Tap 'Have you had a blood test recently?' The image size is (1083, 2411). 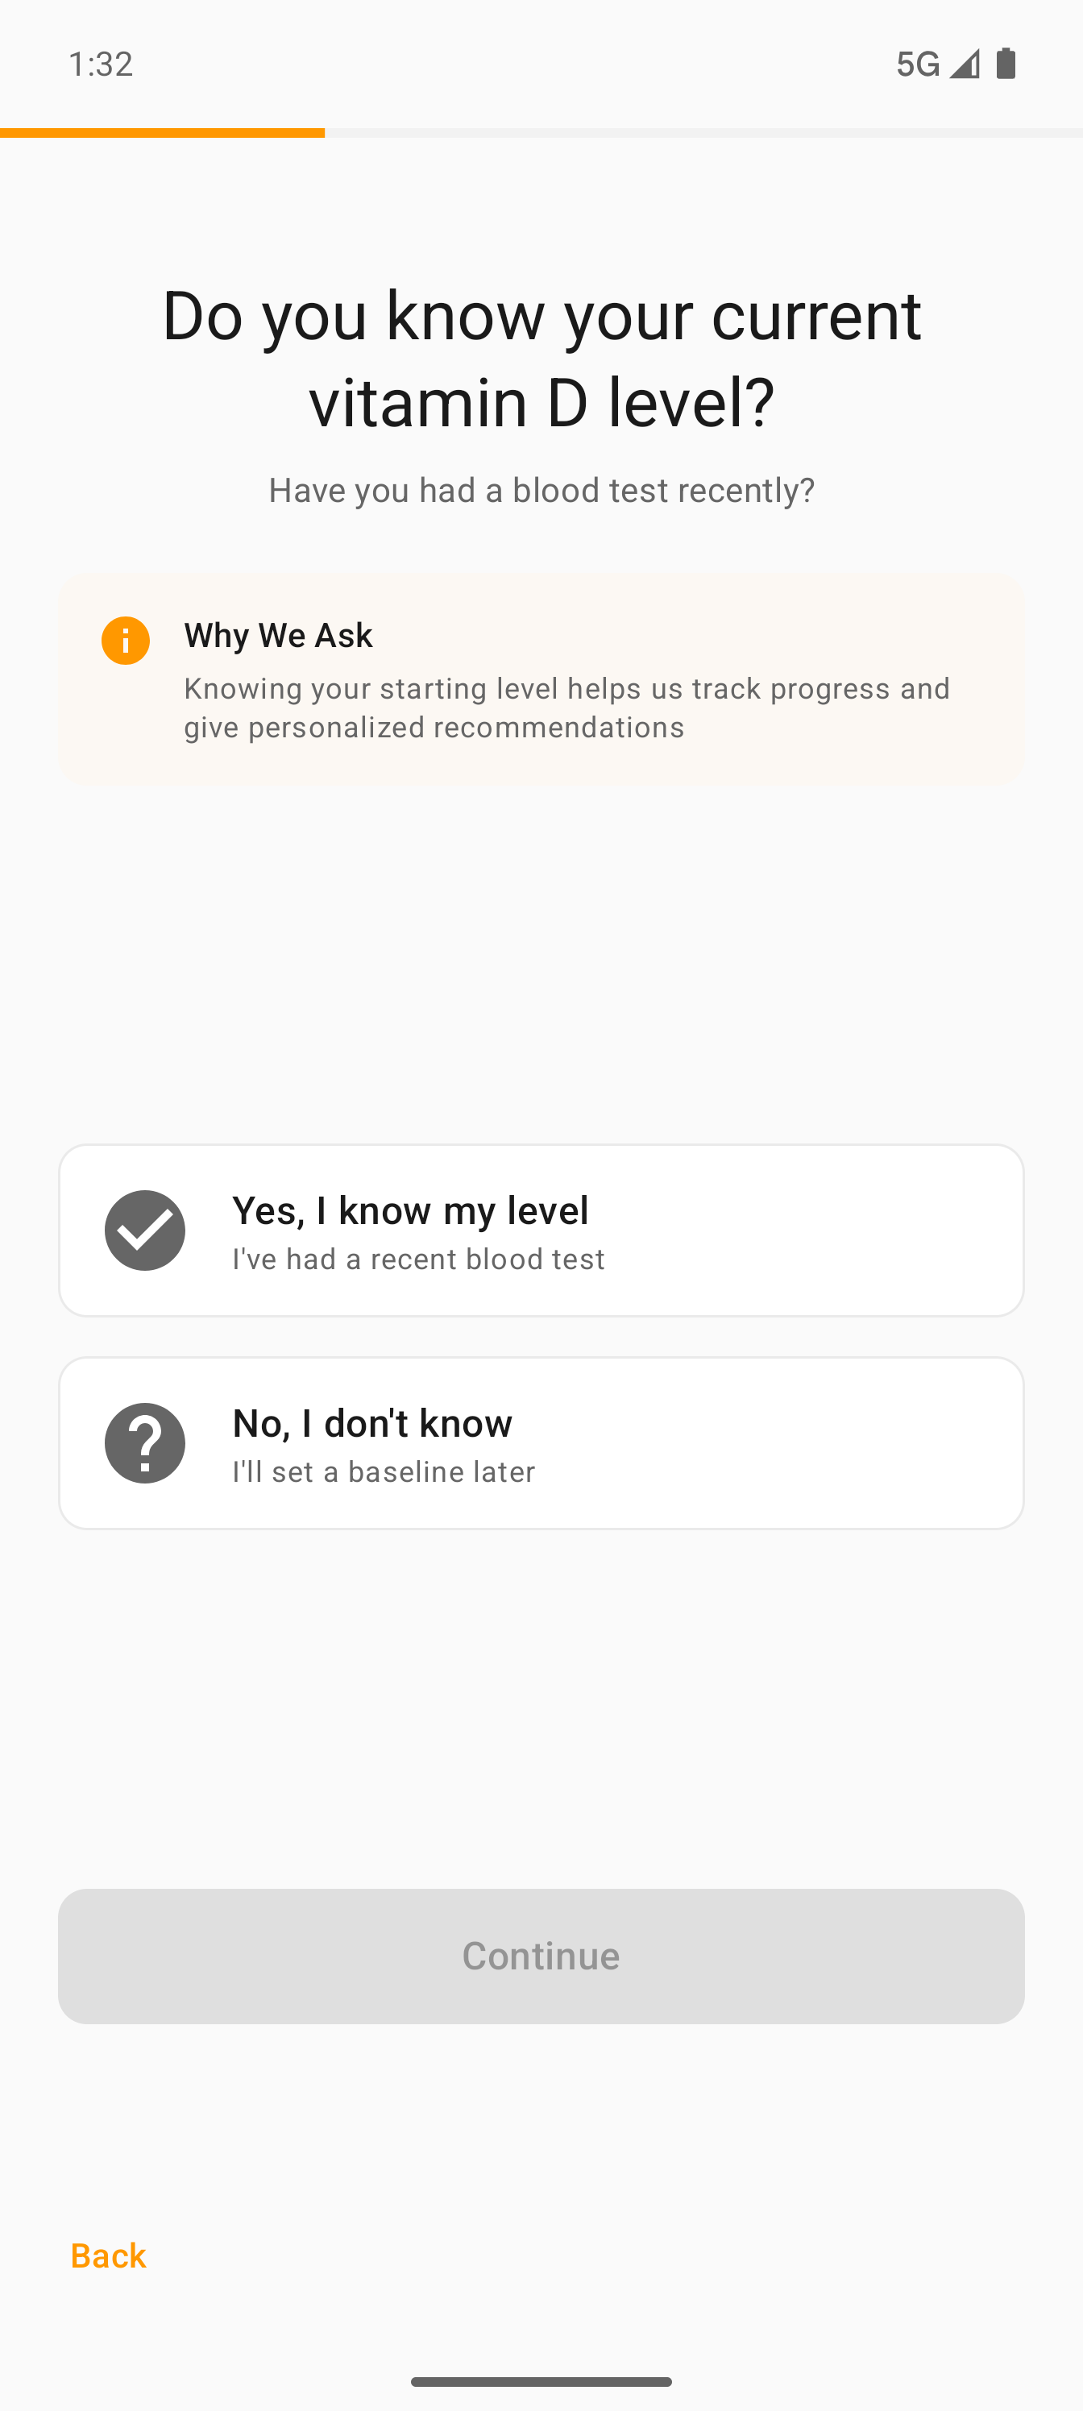(x=541, y=489)
